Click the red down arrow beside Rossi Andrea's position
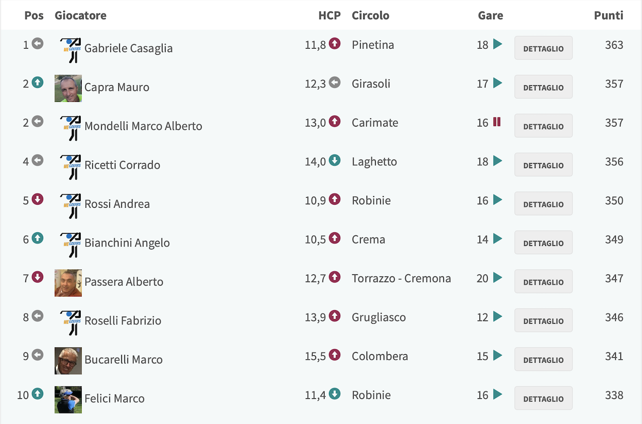This screenshot has width=642, height=424. [38, 199]
